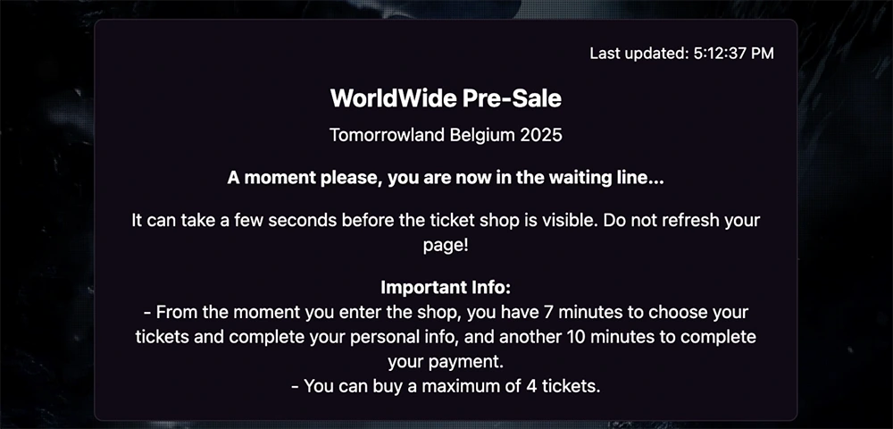The width and height of the screenshot is (893, 429).
Task: Click the Last updated label
Action: coord(639,54)
